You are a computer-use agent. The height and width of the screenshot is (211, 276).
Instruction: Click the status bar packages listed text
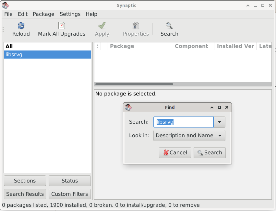(x=101, y=205)
